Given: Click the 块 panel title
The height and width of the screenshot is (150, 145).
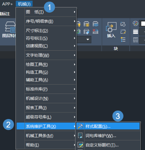Looking at the screenshot, I should pos(116,49).
